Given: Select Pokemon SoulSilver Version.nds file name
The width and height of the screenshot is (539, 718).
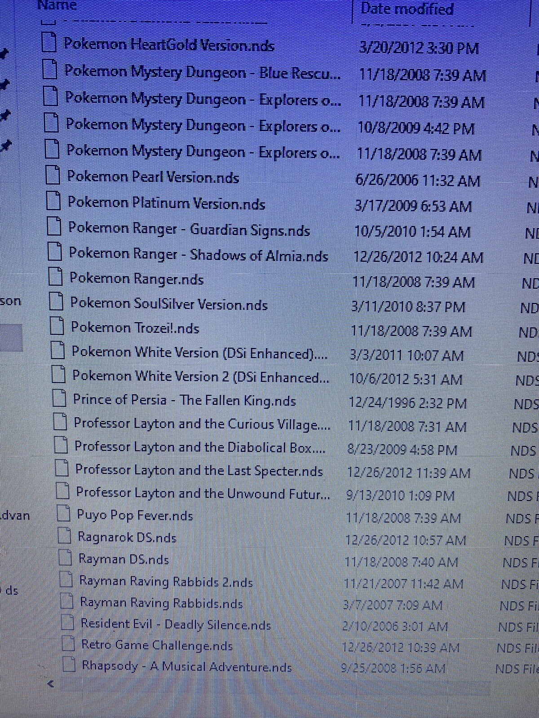Looking at the screenshot, I should click(169, 304).
